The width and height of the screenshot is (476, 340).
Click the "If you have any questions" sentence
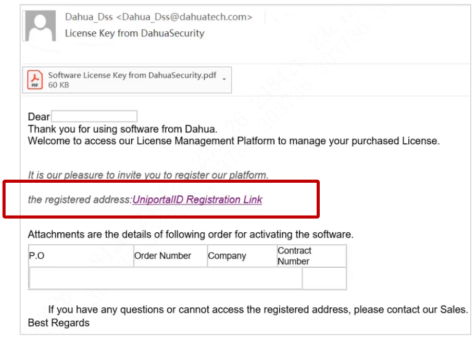click(258, 310)
